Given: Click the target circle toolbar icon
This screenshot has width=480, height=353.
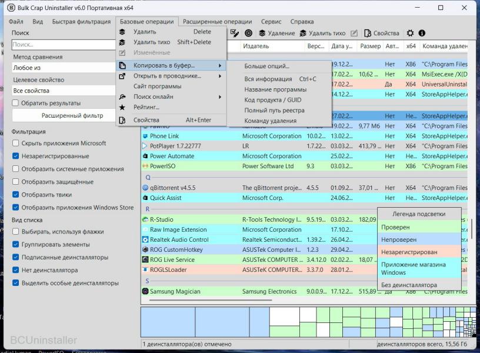Looking at the screenshot, I should point(248,33).
